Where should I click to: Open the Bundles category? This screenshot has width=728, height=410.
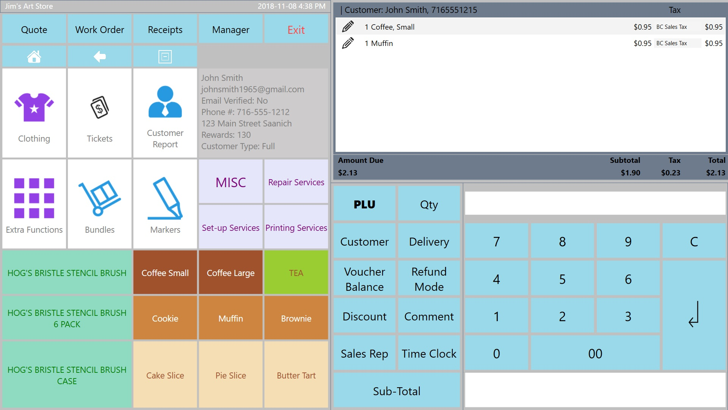point(99,204)
